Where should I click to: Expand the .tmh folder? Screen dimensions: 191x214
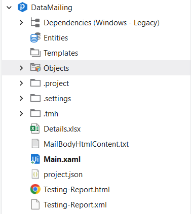coord(21,114)
